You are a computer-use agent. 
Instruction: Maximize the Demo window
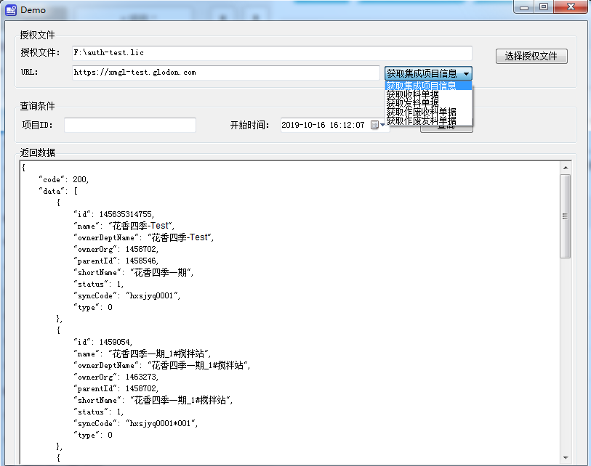click(544, 7)
